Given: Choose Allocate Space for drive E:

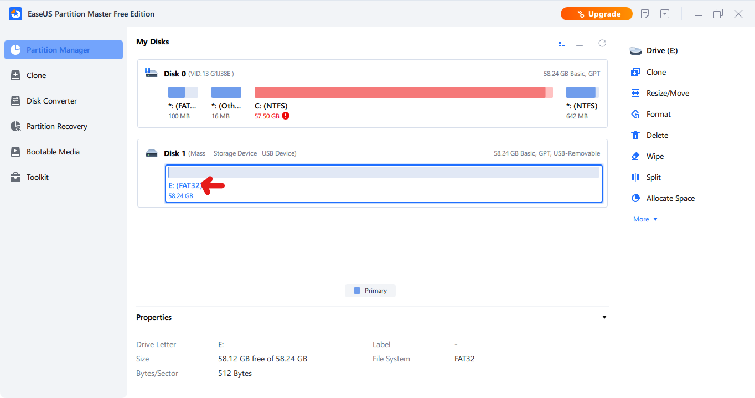Looking at the screenshot, I should point(670,198).
